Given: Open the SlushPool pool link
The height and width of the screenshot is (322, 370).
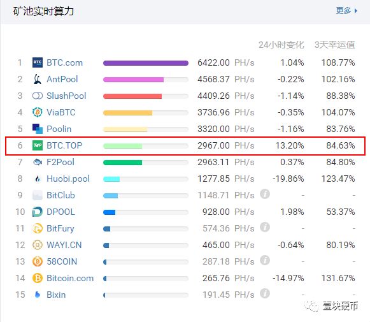Looking at the screenshot, I should coord(66,96).
